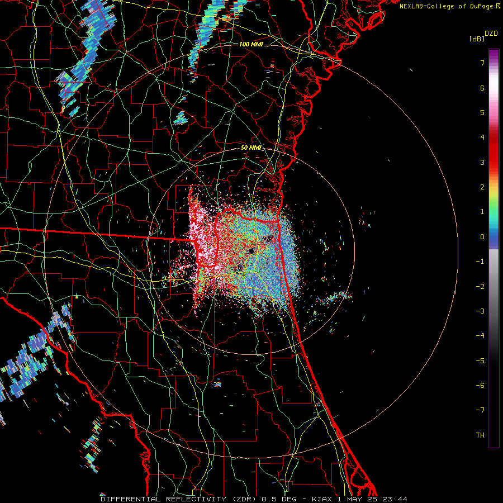Click the KJAX station identifier in caption
Viewport: 503px width, 503px height.
322,499
